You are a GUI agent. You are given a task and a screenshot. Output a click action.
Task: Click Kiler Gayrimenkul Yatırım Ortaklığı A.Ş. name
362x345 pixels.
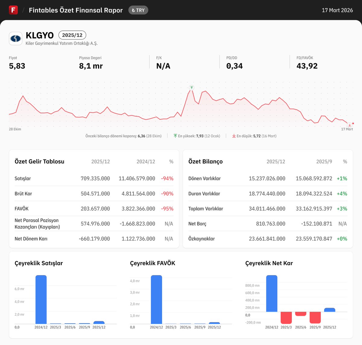pos(62,43)
